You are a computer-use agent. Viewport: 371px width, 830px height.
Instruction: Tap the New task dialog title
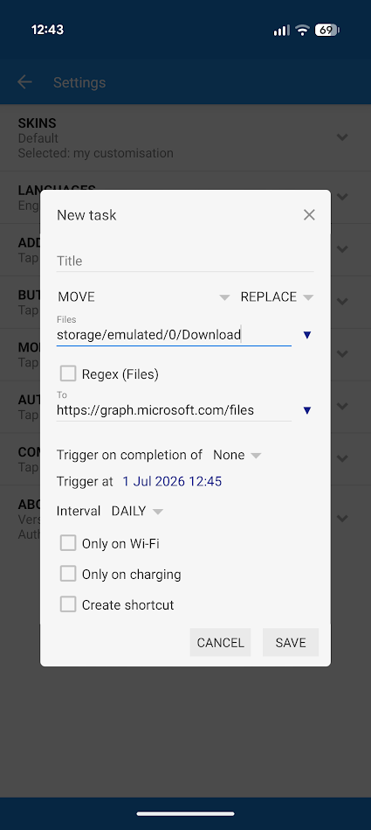[86, 215]
